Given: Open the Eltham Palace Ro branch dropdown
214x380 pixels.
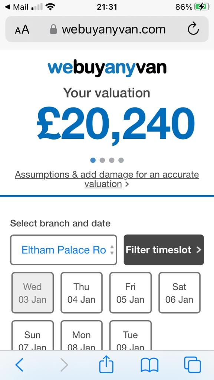Looking at the screenshot, I should 63,250.
